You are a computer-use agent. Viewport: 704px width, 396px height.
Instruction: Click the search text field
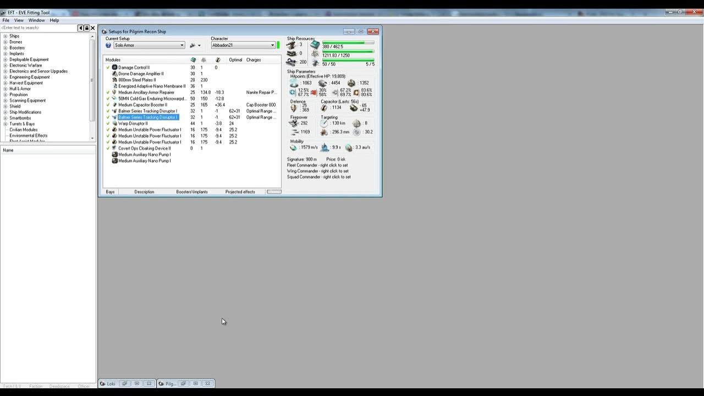coord(38,28)
